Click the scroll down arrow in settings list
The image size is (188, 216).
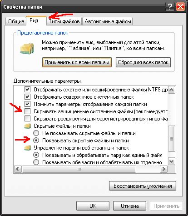click(x=172, y=161)
